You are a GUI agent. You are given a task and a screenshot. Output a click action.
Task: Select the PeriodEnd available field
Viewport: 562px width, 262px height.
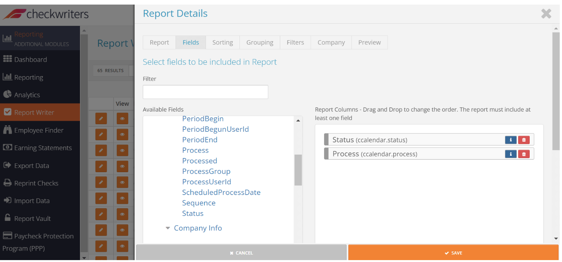pos(200,140)
